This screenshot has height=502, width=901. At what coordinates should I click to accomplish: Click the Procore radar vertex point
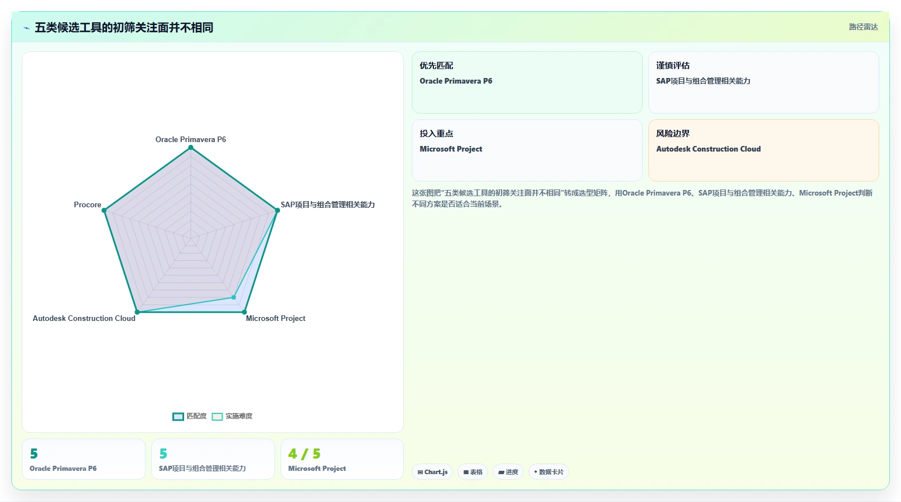(104, 211)
